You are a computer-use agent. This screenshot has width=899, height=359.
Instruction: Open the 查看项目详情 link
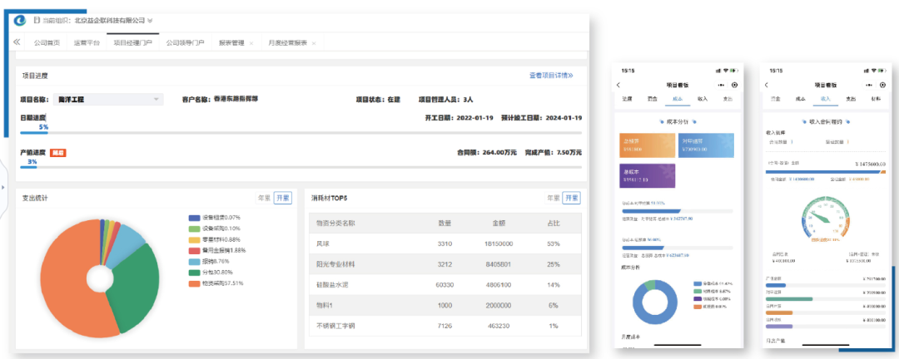(x=550, y=76)
